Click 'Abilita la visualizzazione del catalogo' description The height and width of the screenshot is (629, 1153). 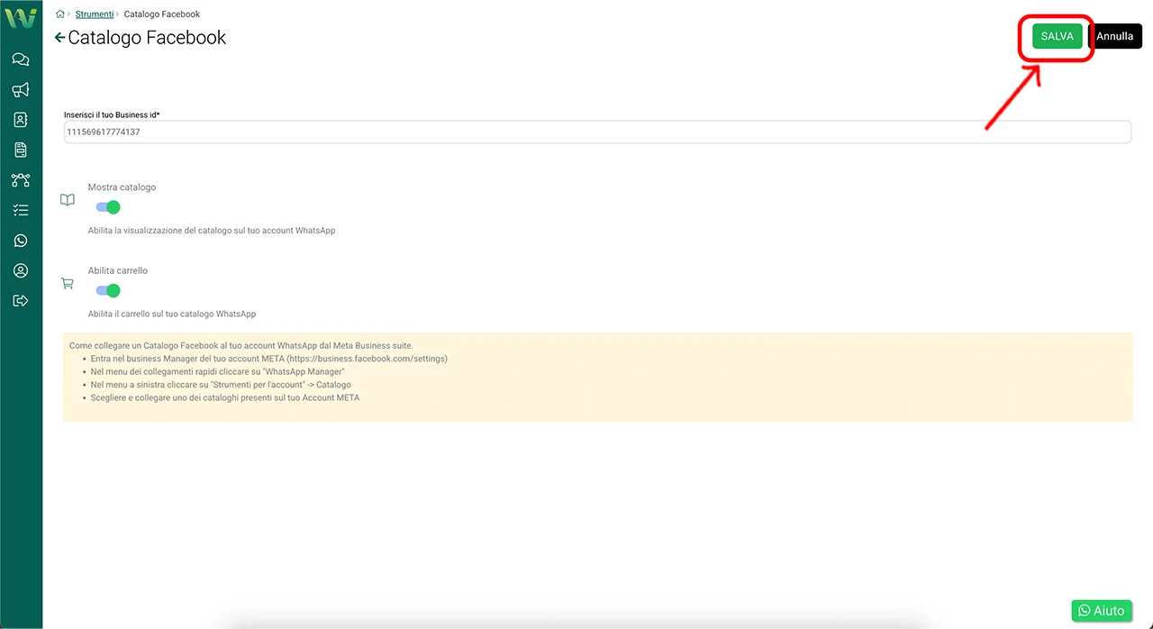(212, 231)
